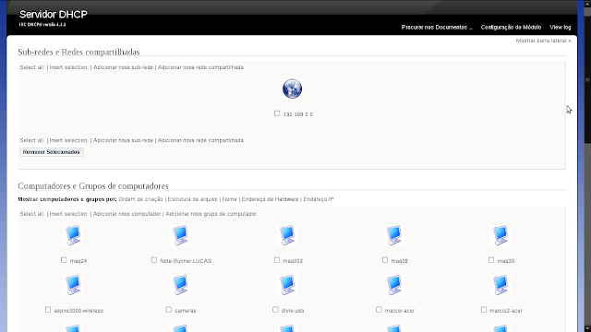Tick the 192.168.0.0 subnet checkbox

(277, 113)
